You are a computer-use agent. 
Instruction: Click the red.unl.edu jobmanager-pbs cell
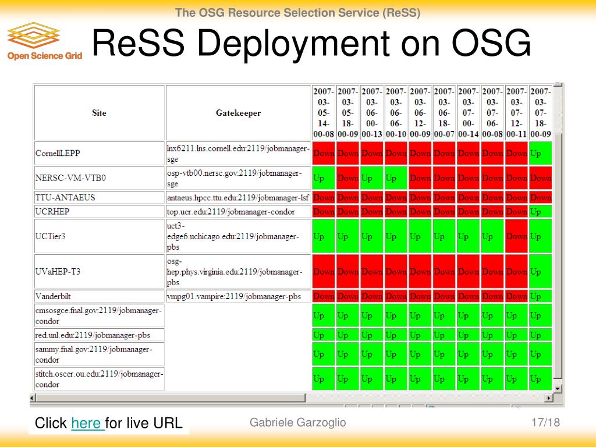tap(99, 335)
